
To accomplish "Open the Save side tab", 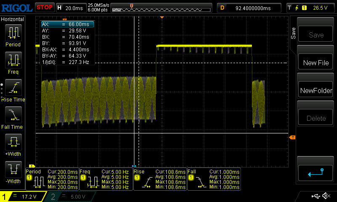I will (294, 34).
